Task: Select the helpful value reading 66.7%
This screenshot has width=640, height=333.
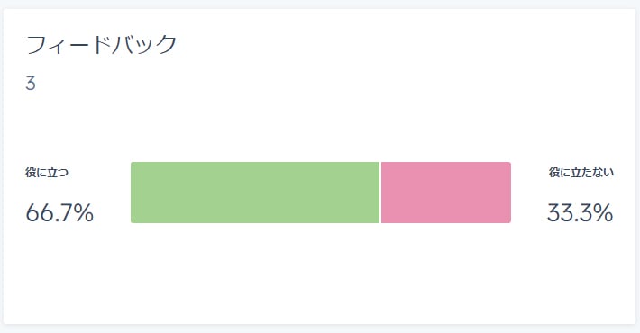Action: [59, 212]
